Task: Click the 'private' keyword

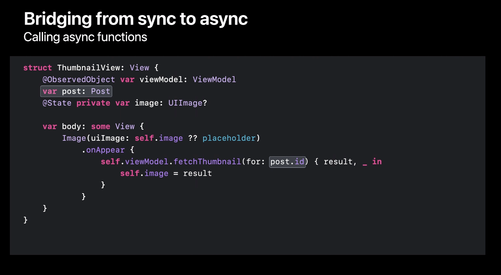Action: [93, 103]
